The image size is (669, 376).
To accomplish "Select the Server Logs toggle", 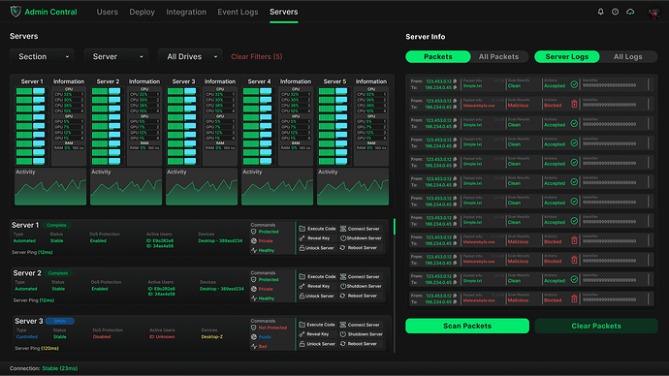I will pyautogui.click(x=566, y=57).
